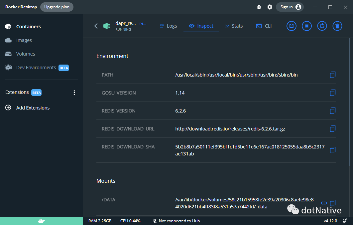Copy the PATH value

(x=332, y=75)
